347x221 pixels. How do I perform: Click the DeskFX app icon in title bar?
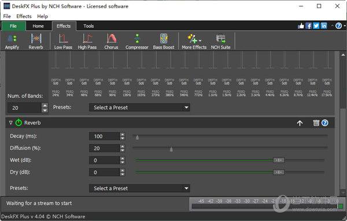pyautogui.click(x=7, y=6)
